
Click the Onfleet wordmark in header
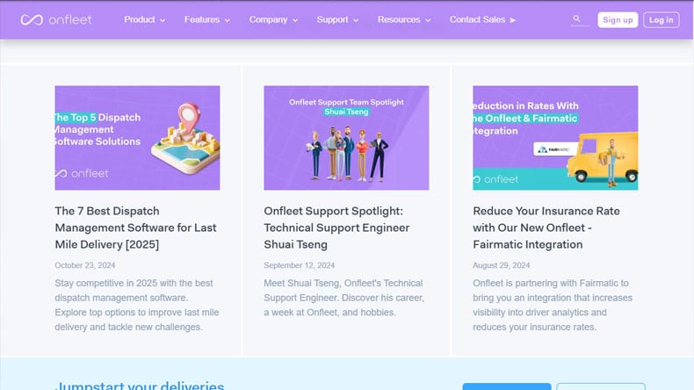pos(70,20)
